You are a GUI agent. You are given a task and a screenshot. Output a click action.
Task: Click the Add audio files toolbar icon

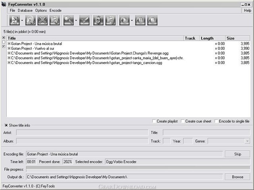pyautogui.click(x=15, y=20)
